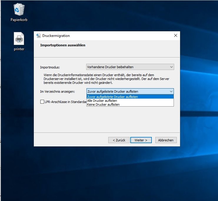Click the arrow of 'Vorhandene Drucker beibehalten' field
Image resolution: width=218 pixels, height=201 pixels.
pyautogui.click(x=172, y=67)
